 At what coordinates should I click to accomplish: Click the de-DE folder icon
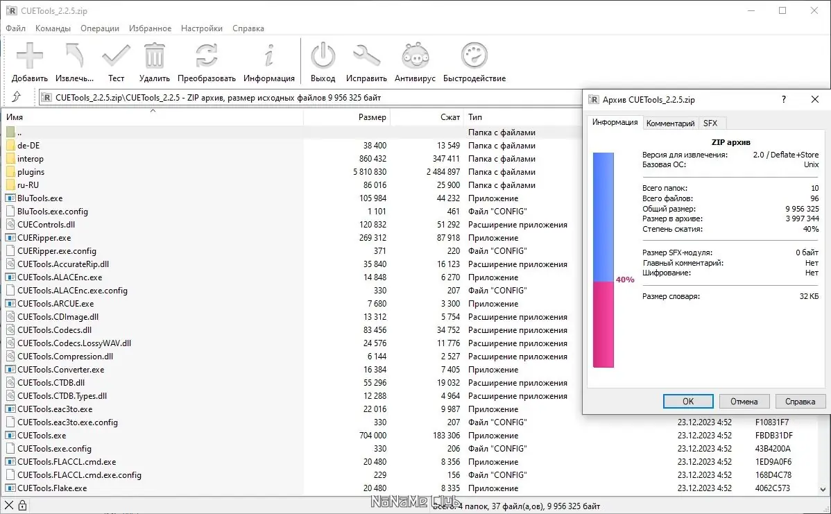pyautogui.click(x=10, y=145)
